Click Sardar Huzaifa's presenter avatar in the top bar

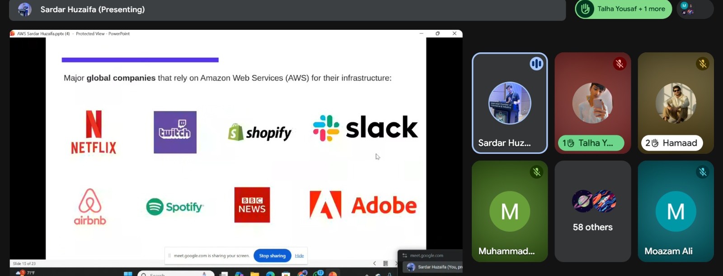click(25, 9)
